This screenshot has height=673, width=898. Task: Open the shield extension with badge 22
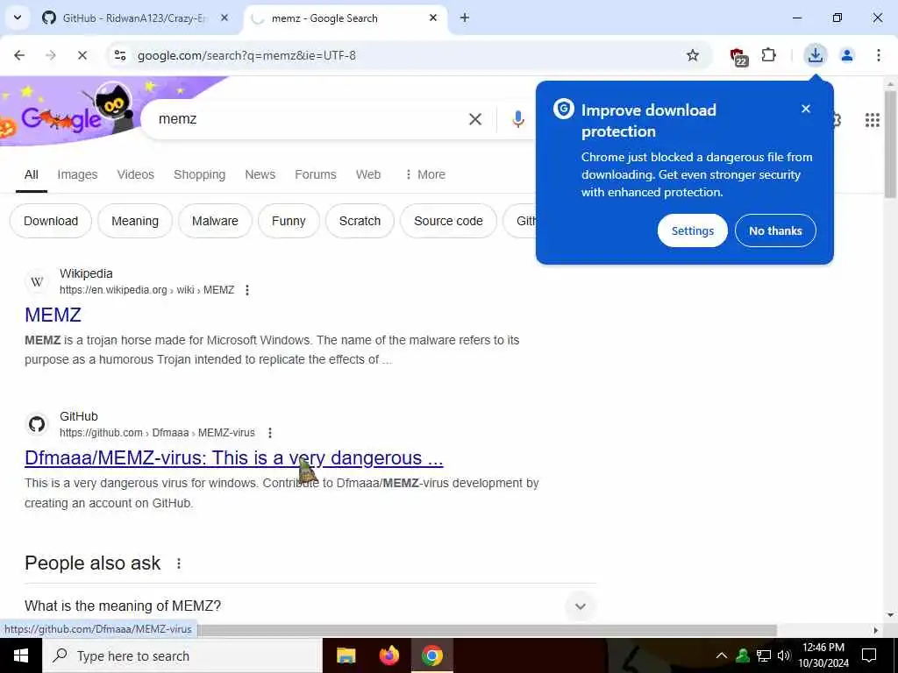pos(738,56)
